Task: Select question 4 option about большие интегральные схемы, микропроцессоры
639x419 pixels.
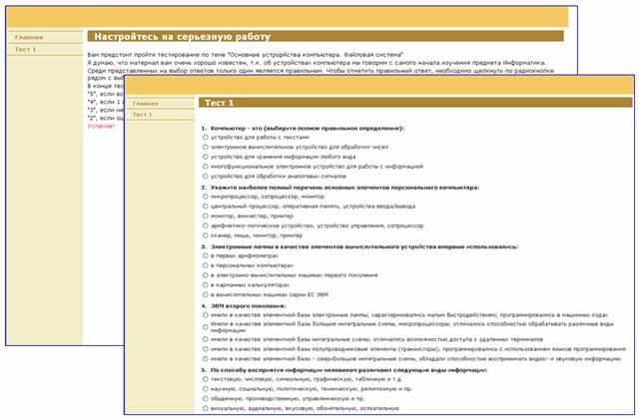Action: (206, 327)
